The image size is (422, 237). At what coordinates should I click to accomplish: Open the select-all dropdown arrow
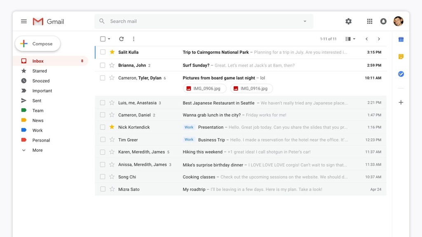(109, 39)
